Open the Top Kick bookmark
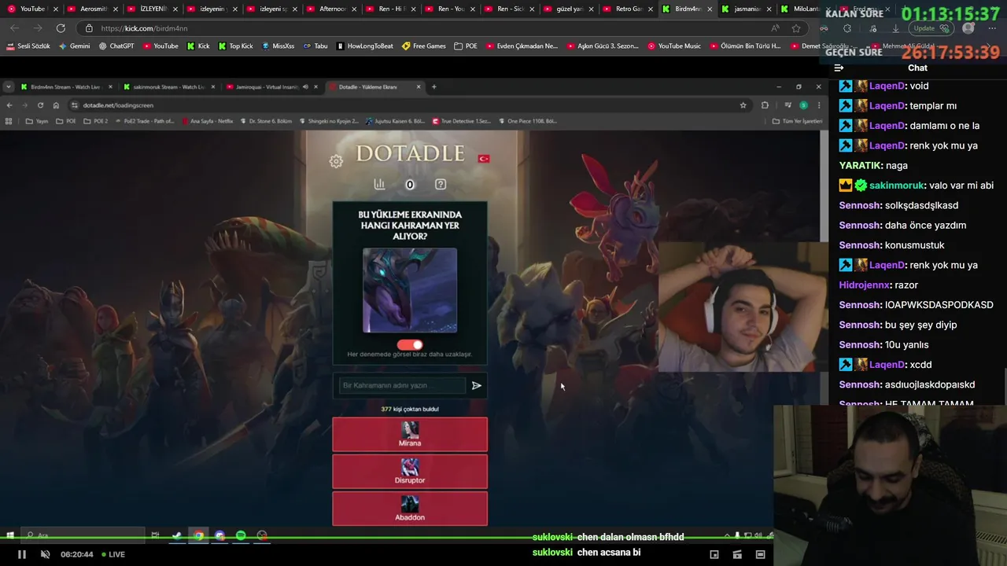Screen dimensions: 1007x566 click(x=236, y=46)
